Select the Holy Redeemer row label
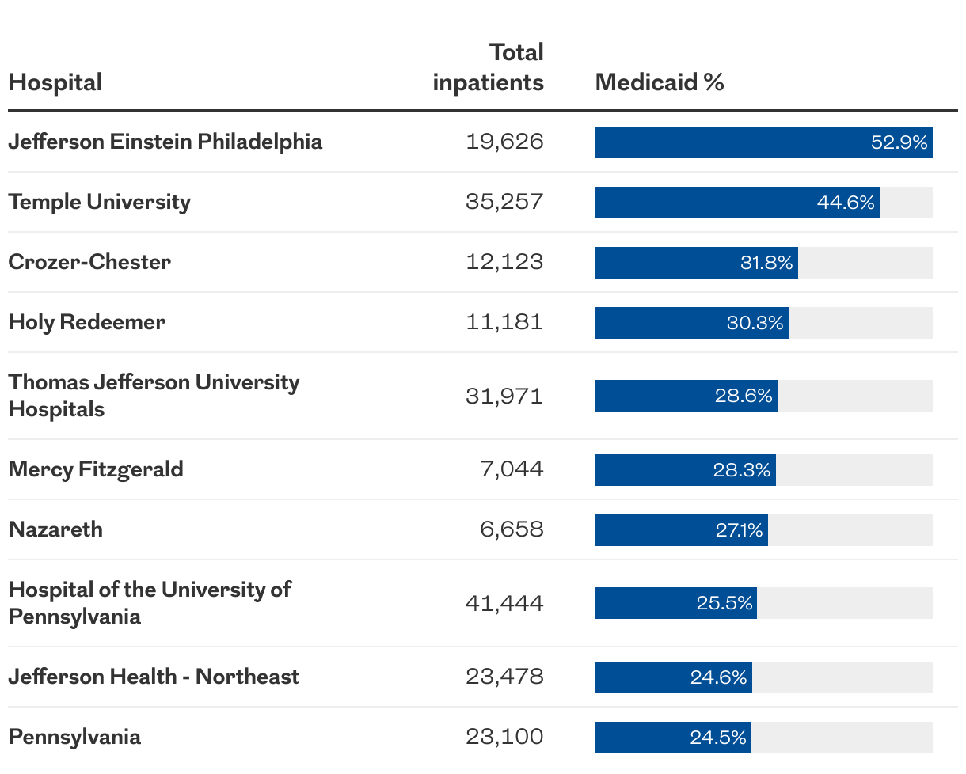 (x=87, y=322)
